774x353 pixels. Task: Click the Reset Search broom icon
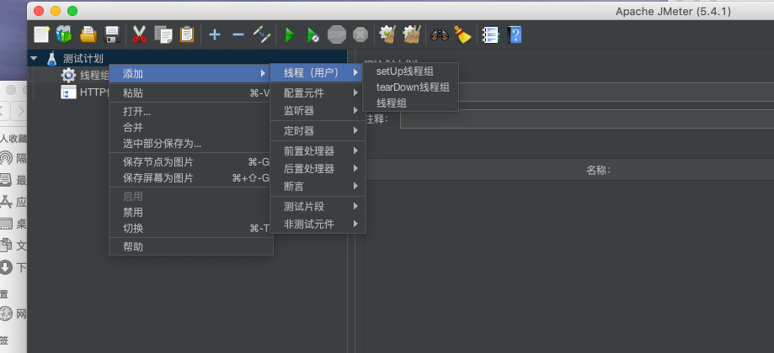462,34
